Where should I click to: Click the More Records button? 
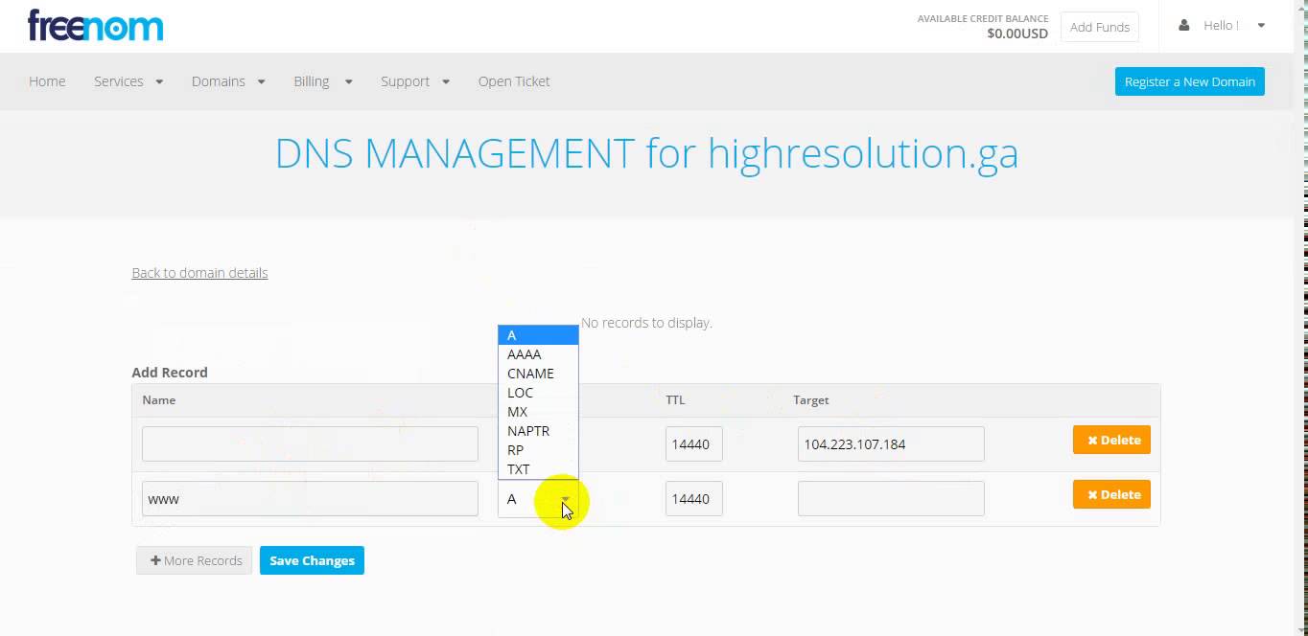pyautogui.click(x=195, y=560)
